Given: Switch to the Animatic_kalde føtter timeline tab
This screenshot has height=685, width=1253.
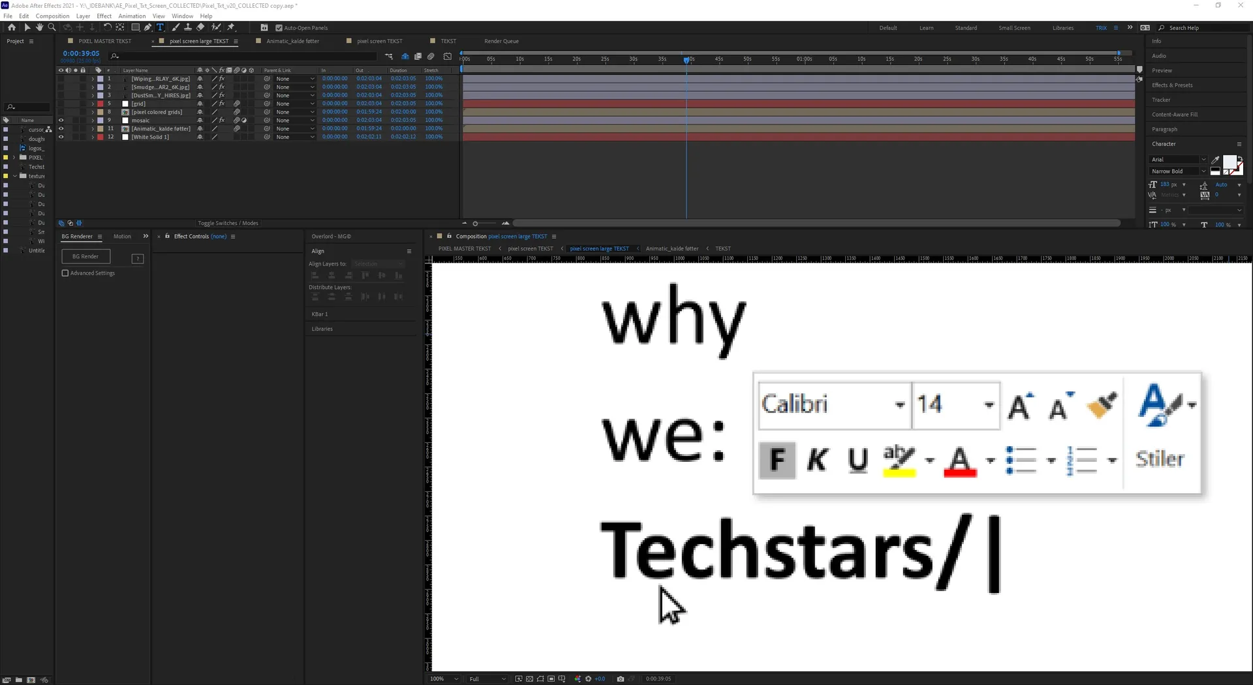Looking at the screenshot, I should (x=292, y=41).
